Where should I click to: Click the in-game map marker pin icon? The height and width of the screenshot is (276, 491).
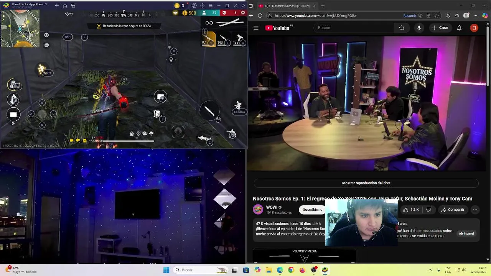pos(171,59)
